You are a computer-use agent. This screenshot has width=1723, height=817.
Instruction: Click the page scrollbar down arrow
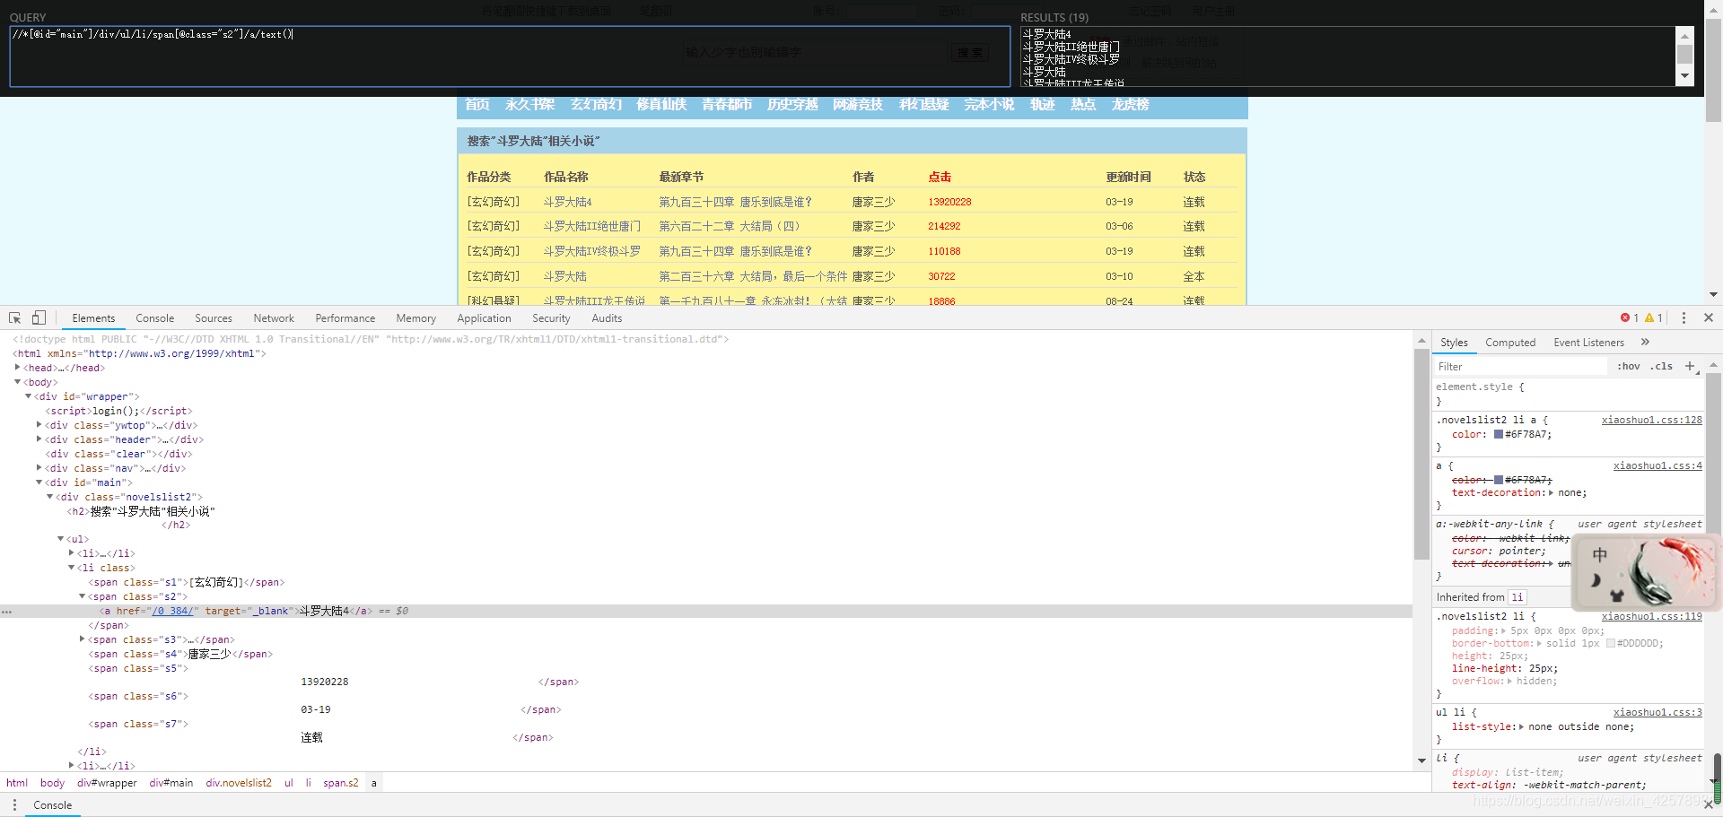1713,294
